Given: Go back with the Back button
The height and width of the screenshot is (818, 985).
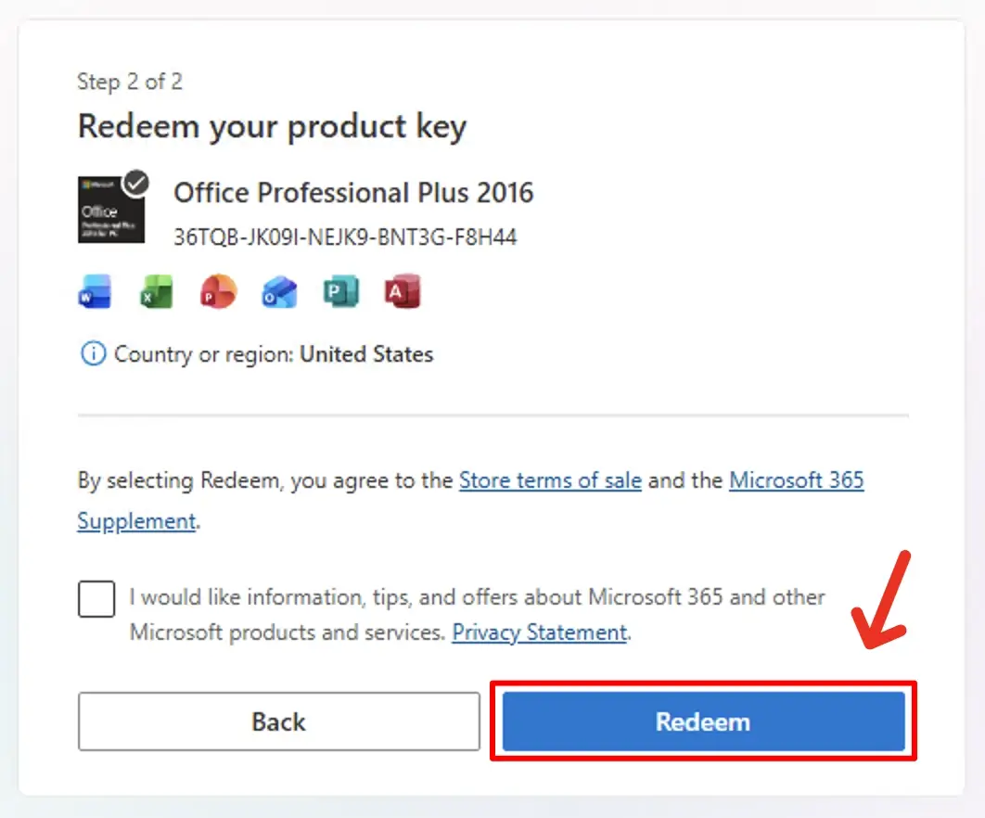Looking at the screenshot, I should [x=278, y=722].
